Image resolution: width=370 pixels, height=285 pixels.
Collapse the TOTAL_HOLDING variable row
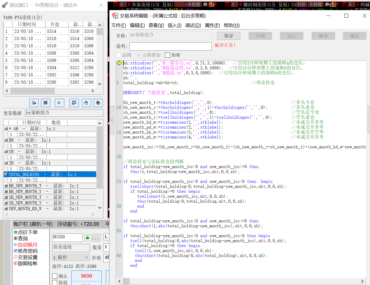pyautogui.click(x=6, y=174)
